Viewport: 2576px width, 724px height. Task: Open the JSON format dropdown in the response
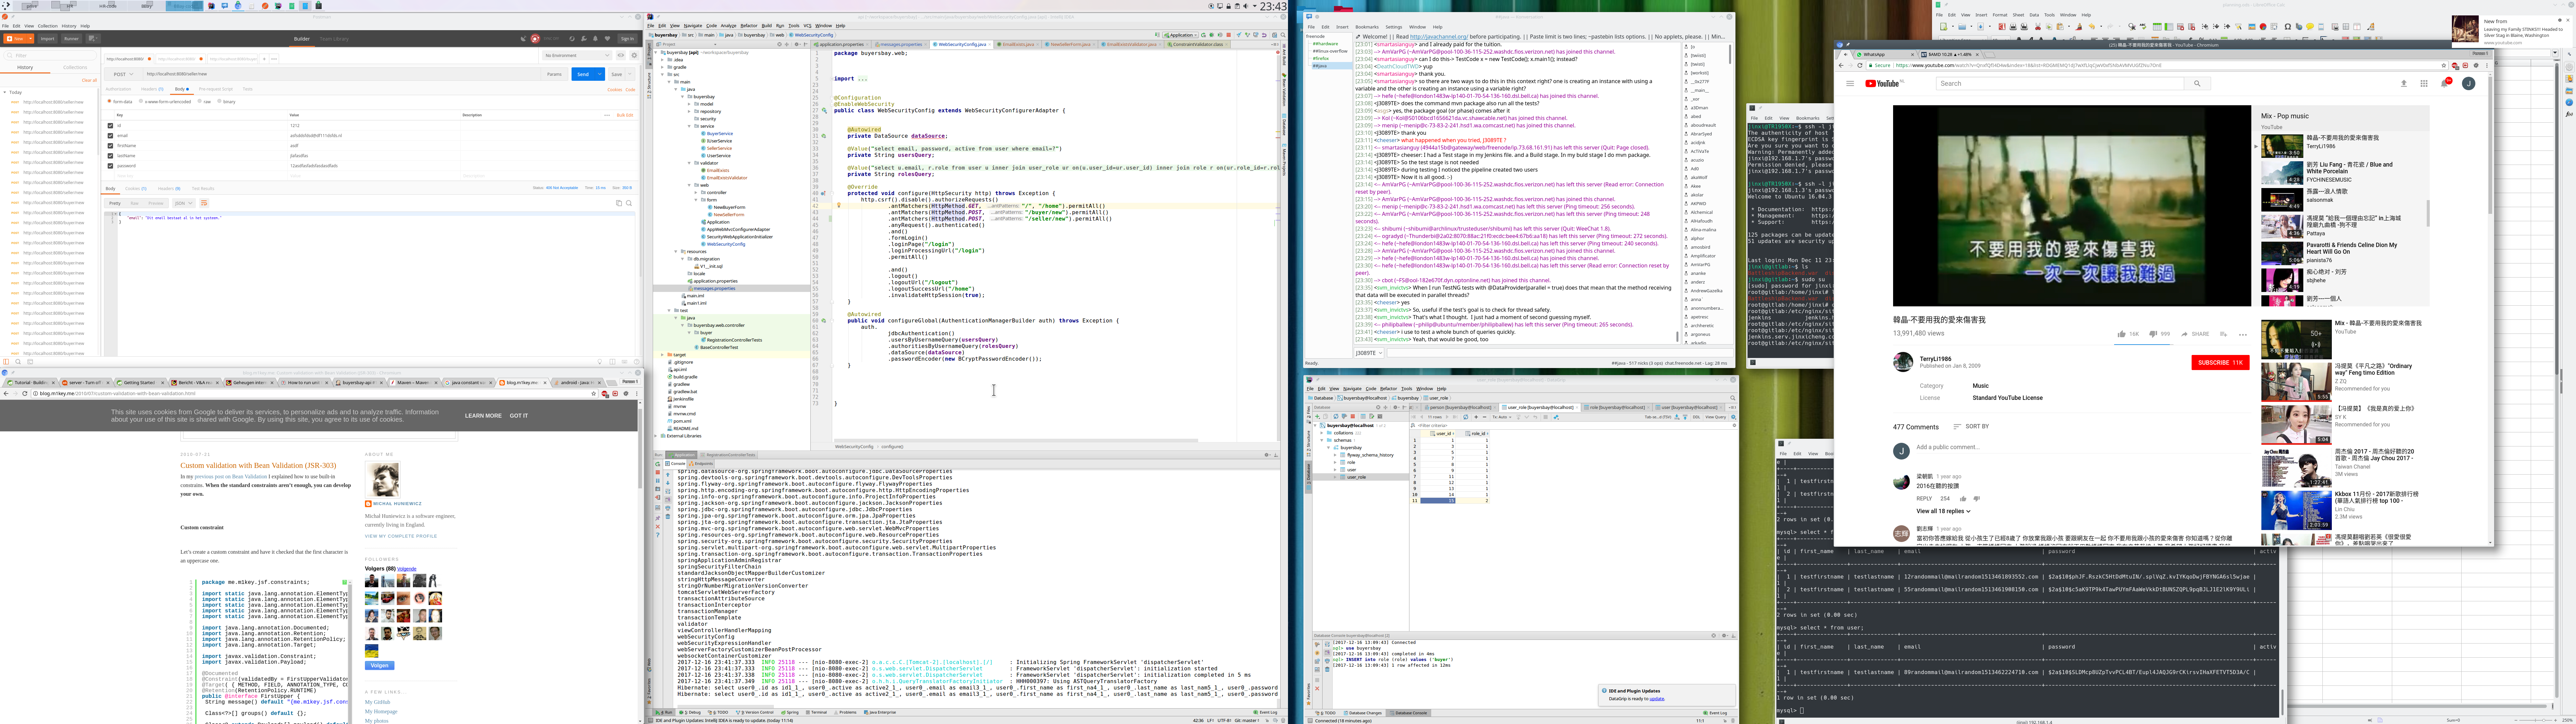click(x=184, y=203)
